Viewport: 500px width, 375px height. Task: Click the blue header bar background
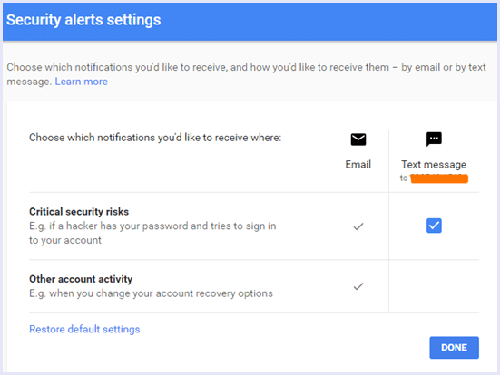[x=328, y=21]
